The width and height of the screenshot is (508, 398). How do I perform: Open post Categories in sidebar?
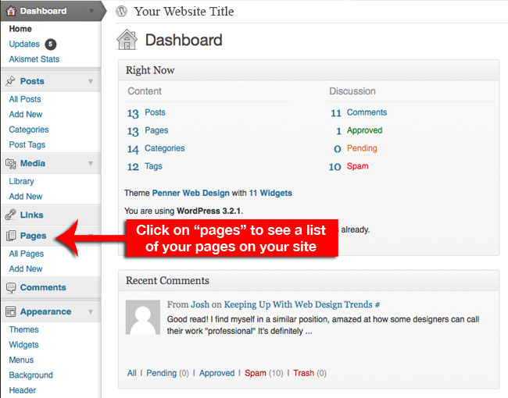29,130
